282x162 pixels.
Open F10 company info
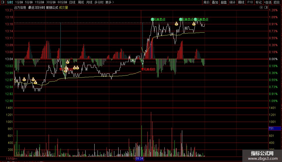[x=250, y=2]
